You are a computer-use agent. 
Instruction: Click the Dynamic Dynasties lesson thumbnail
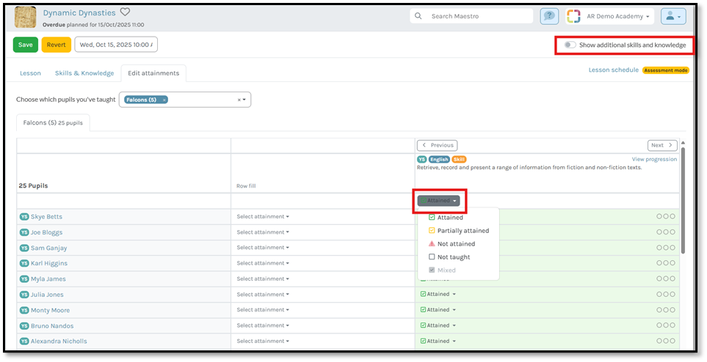26,16
